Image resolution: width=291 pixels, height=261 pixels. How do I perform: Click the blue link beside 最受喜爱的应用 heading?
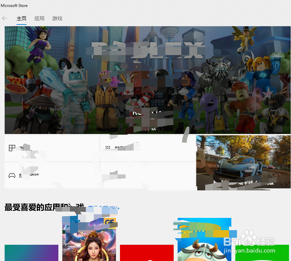pos(103,208)
